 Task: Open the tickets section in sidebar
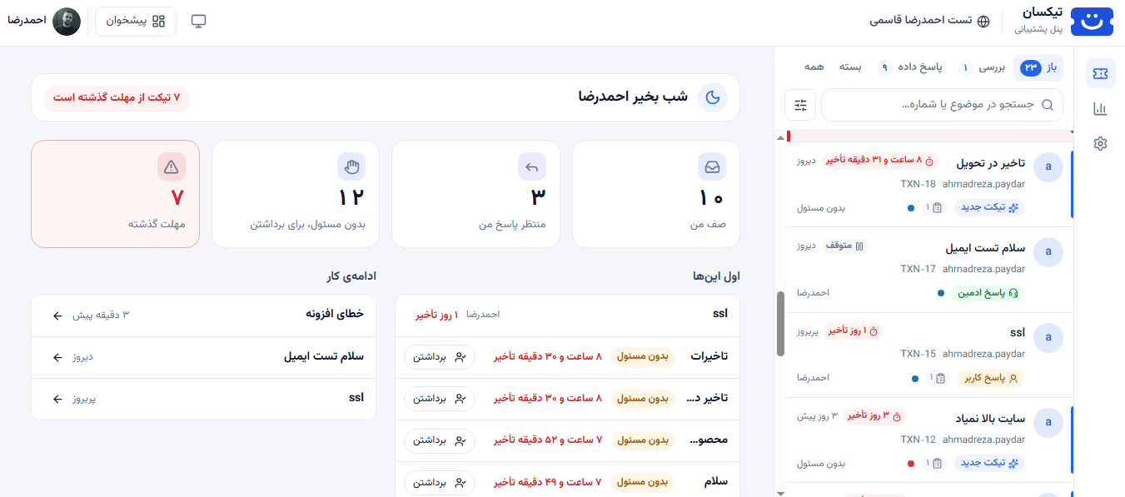[x=1100, y=74]
